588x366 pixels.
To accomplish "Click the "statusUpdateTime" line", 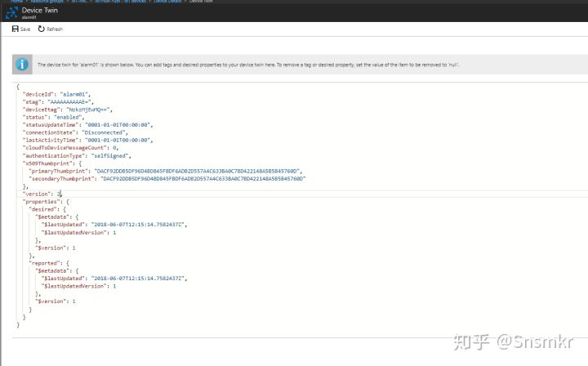I will pyautogui.click(x=87, y=124).
